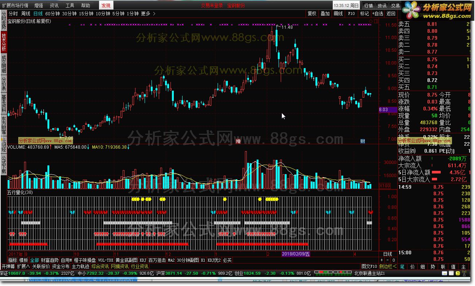Switch to 15分钟 period

[x=86, y=13]
